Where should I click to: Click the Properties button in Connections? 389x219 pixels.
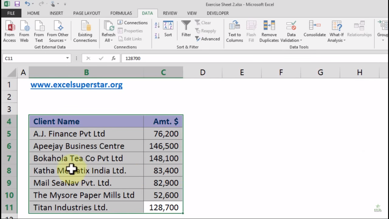[130, 31]
